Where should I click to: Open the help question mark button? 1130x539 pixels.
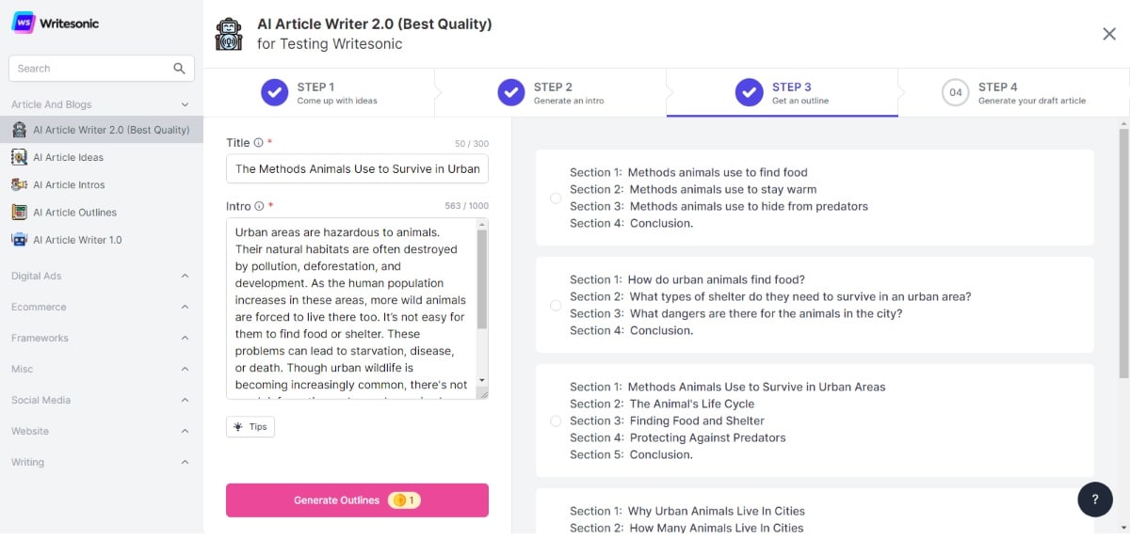1094,499
